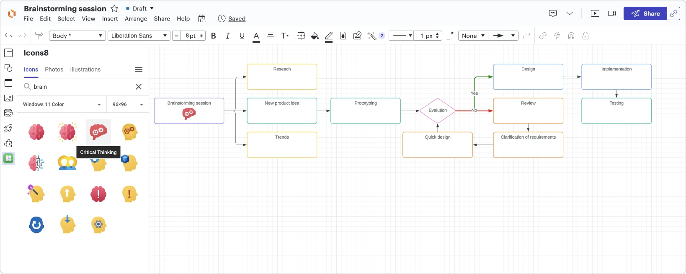Open the fill color bucket tool
Viewport: 686px width, 274px height.
(315, 36)
